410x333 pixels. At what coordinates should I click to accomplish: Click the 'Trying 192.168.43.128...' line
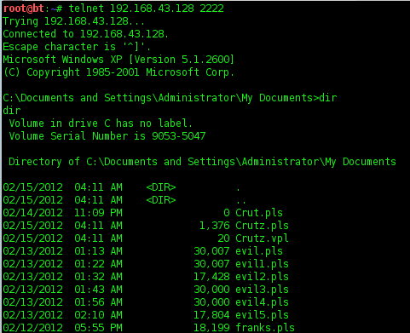tap(73, 21)
